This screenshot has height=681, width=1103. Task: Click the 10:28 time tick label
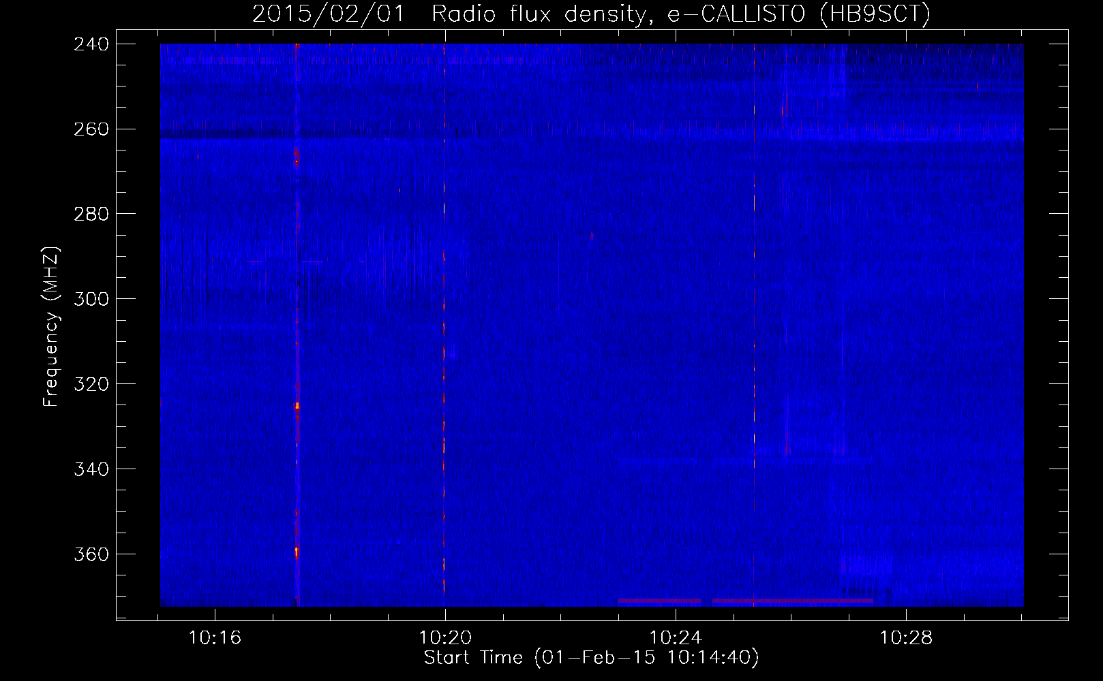click(x=906, y=638)
